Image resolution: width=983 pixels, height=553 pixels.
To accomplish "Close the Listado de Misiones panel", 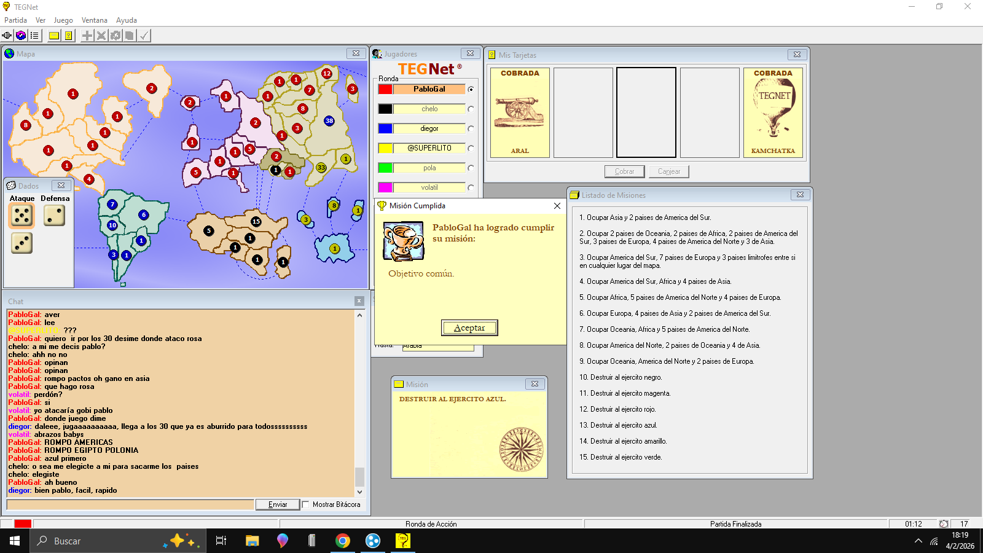I will click(800, 195).
